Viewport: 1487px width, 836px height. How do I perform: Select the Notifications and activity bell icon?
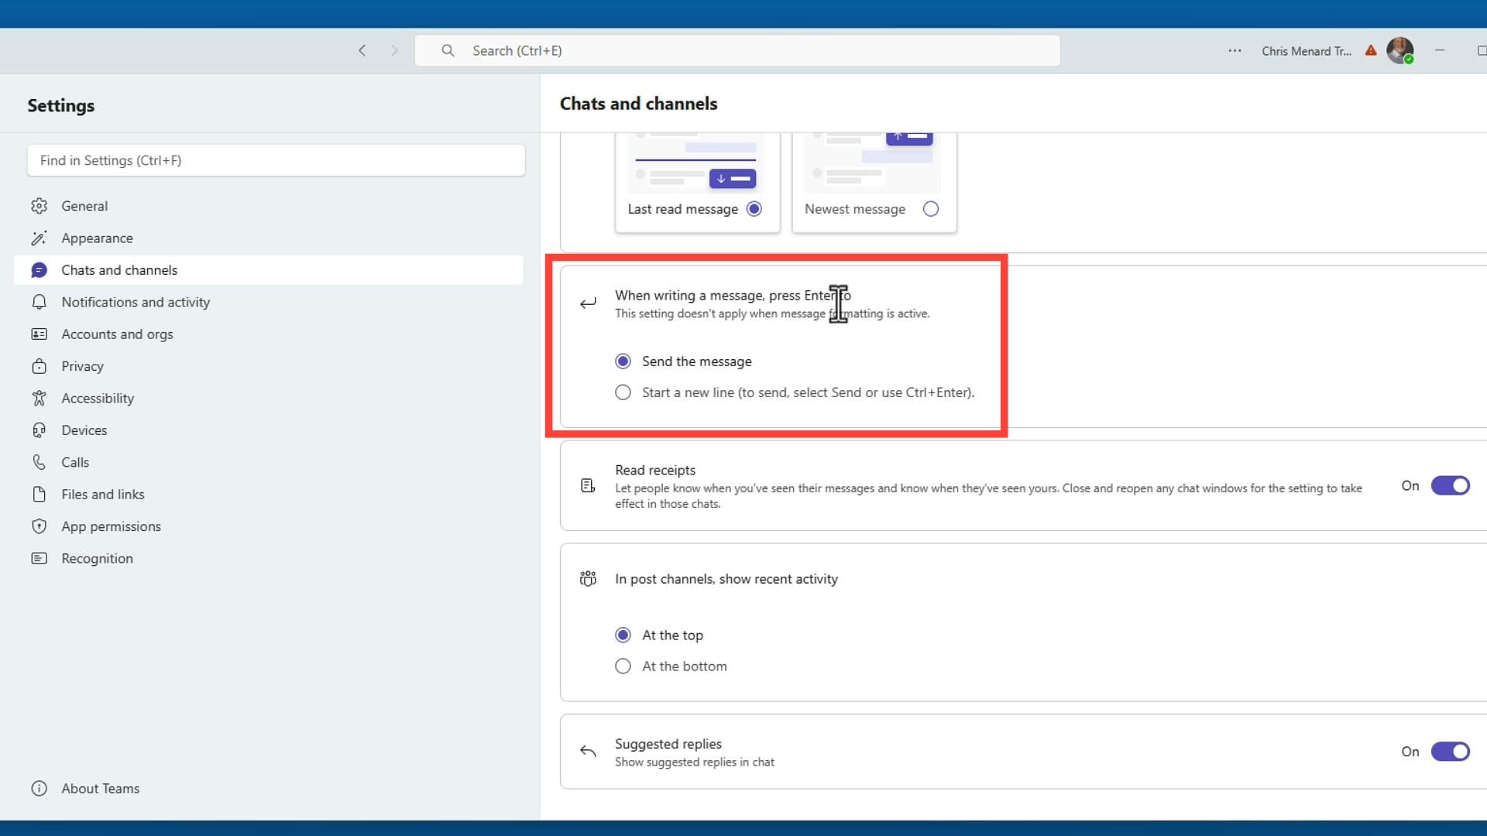(39, 302)
